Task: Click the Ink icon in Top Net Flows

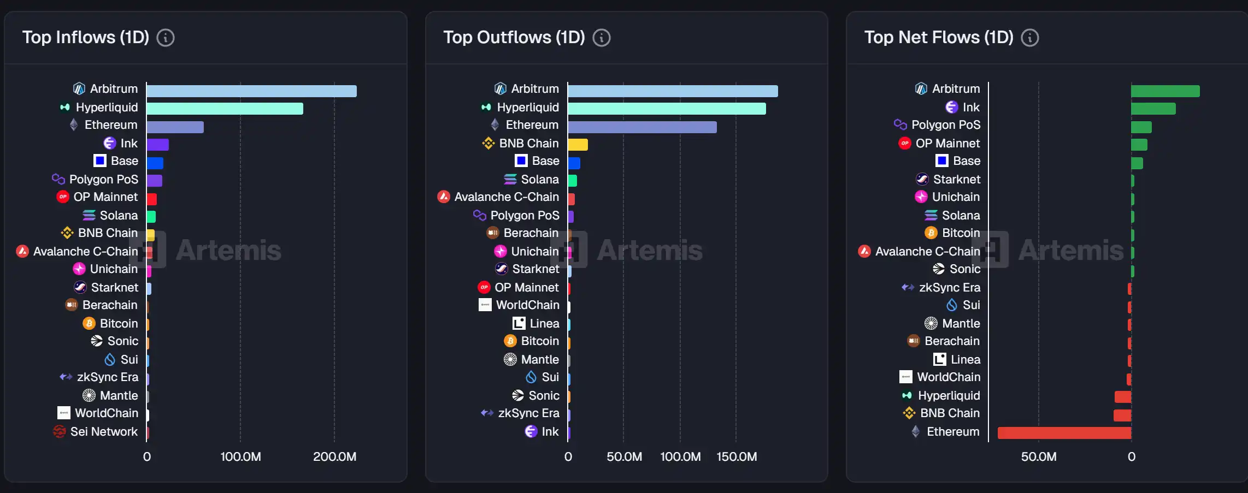Action: tap(951, 108)
